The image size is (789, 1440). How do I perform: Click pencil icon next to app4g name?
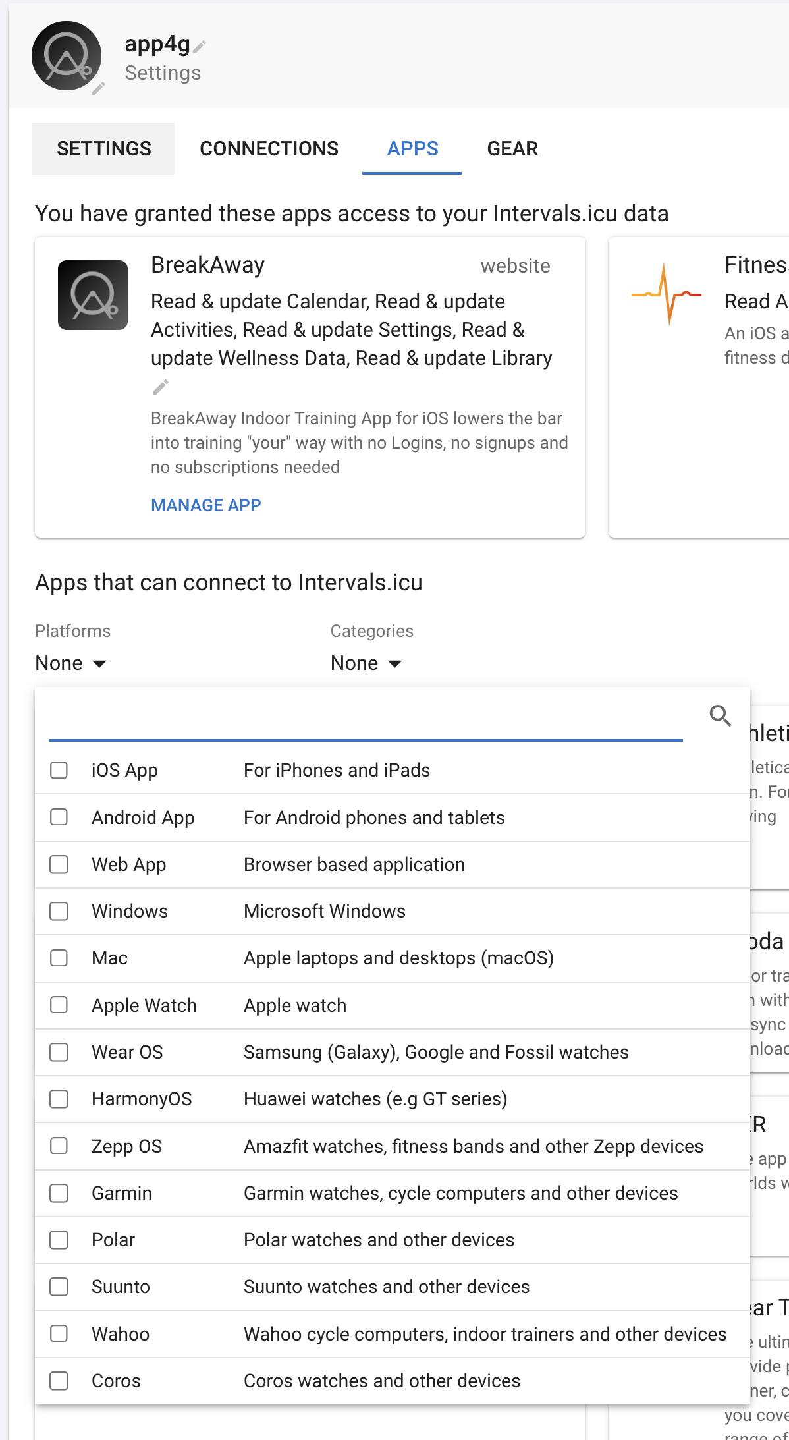[x=200, y=46]
